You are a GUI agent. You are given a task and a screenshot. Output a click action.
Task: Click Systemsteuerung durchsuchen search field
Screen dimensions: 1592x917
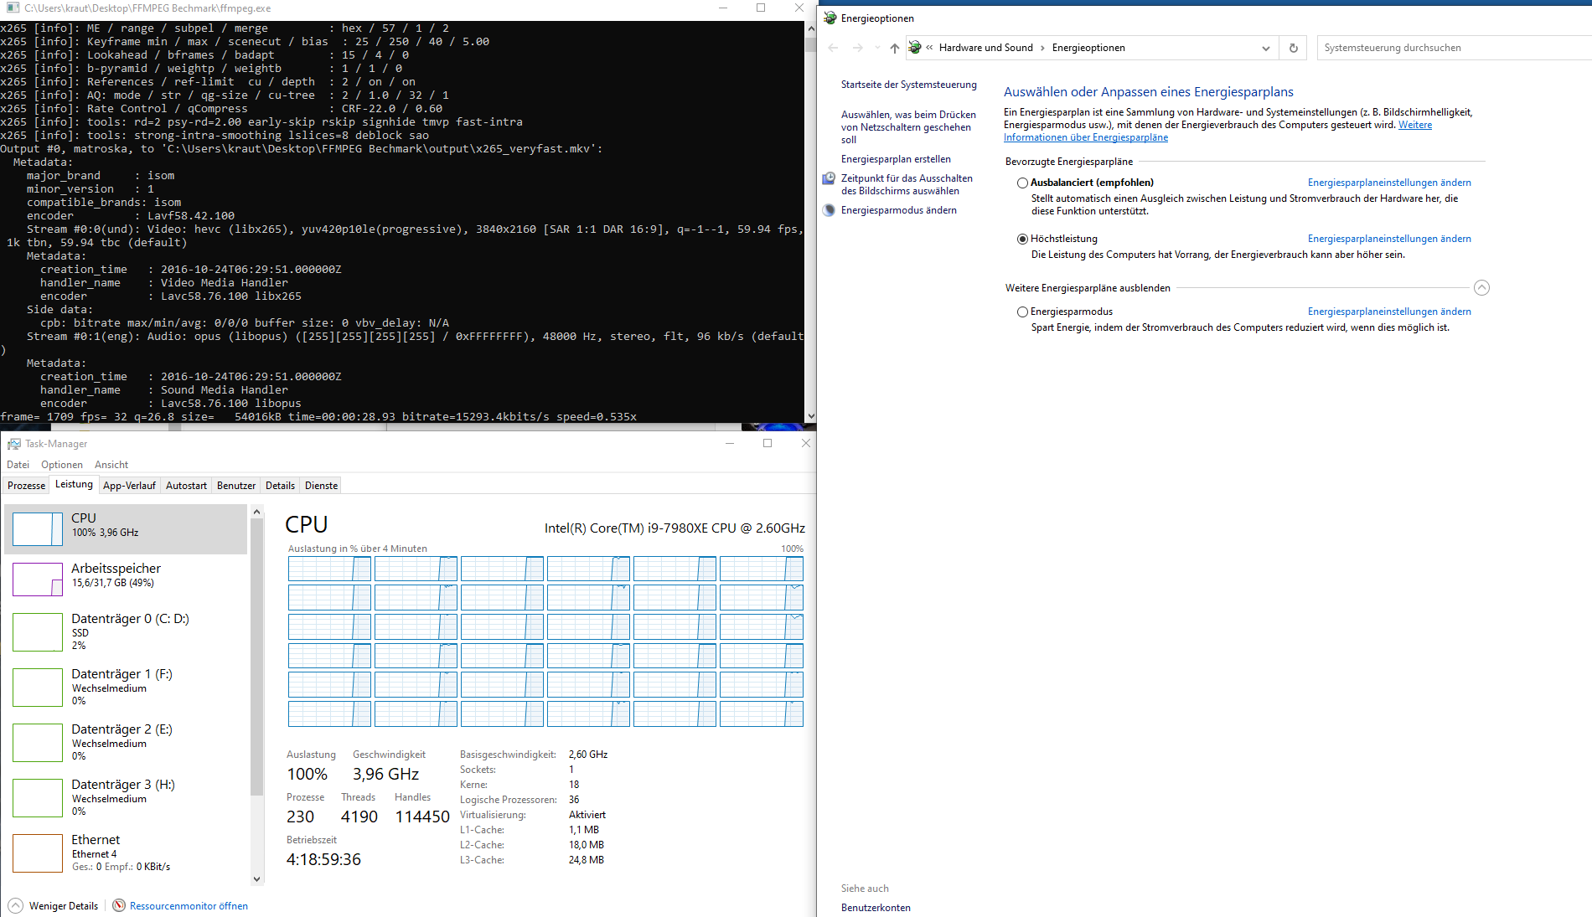point(1454,48)
